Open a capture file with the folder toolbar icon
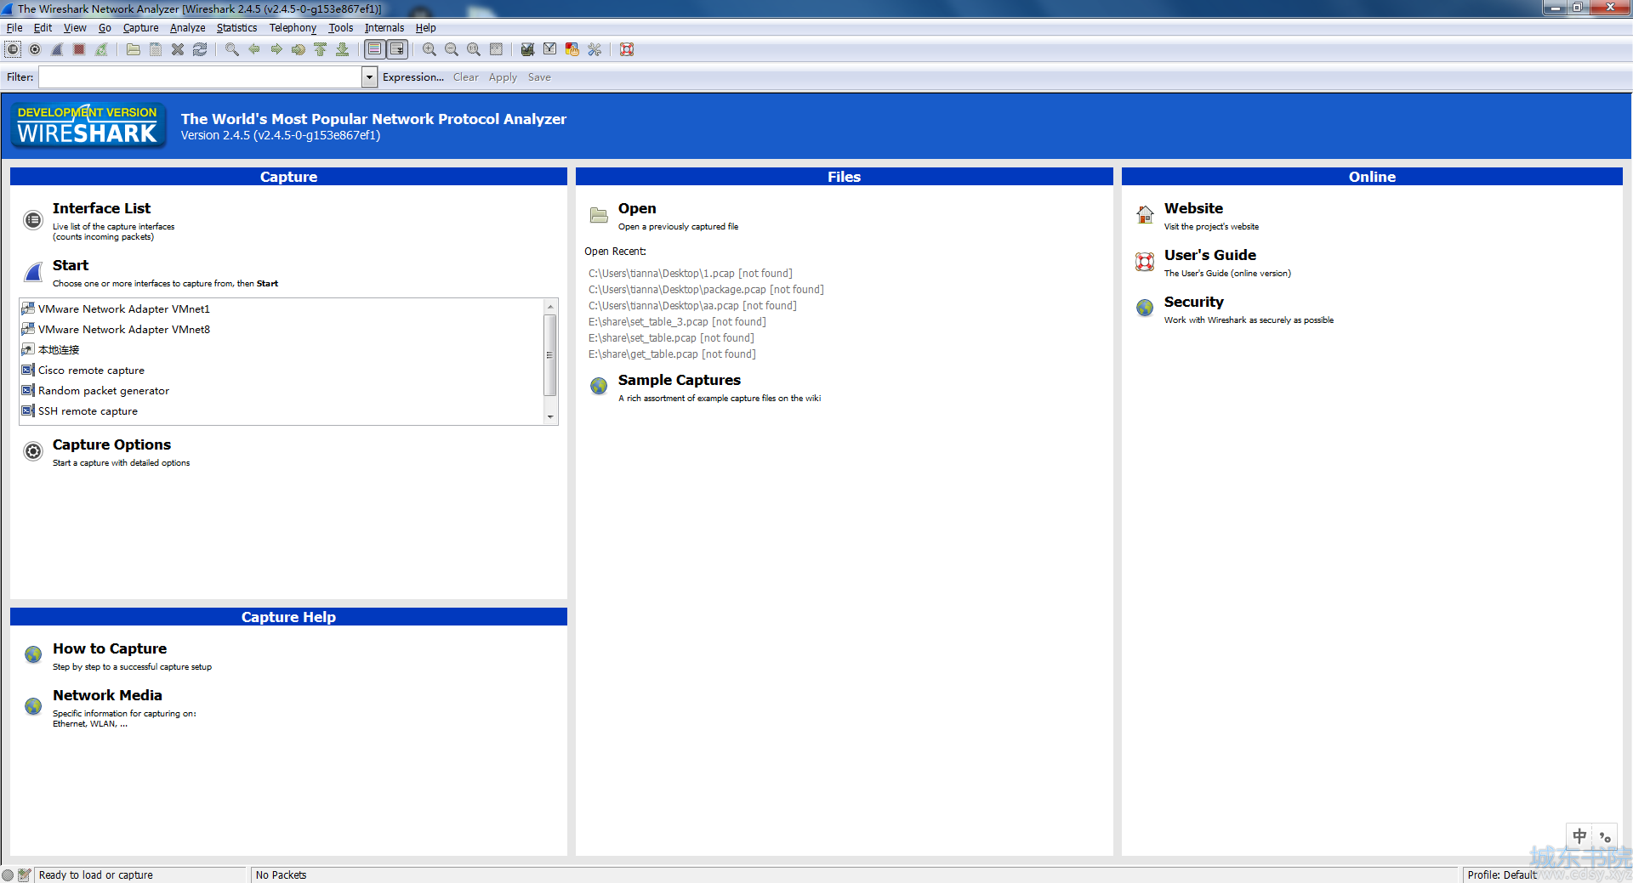The height and width of the screenshot is (883, 1633). pos(134,49)
